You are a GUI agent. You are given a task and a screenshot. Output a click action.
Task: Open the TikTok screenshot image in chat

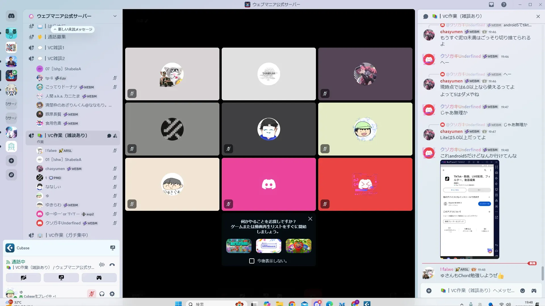point(469,209)
